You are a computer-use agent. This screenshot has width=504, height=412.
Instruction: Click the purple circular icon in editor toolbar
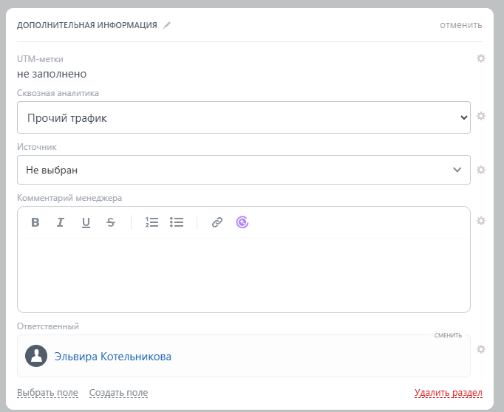pyautogui.click(x=242, y=222)
